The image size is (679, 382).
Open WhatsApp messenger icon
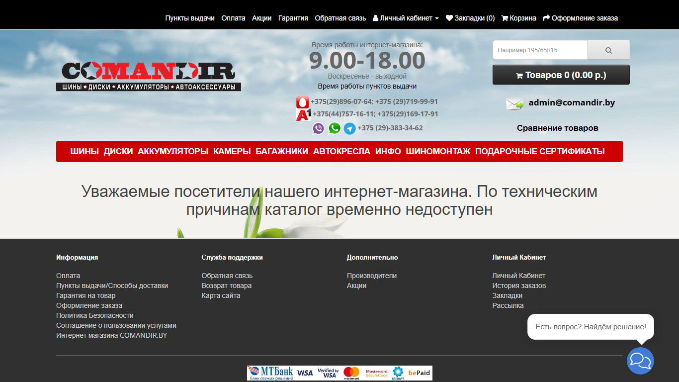(x=335, y=128)
